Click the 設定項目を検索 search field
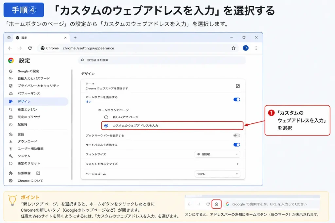The height and width of the screenshot is (223, 335). [x=162, y=60]
